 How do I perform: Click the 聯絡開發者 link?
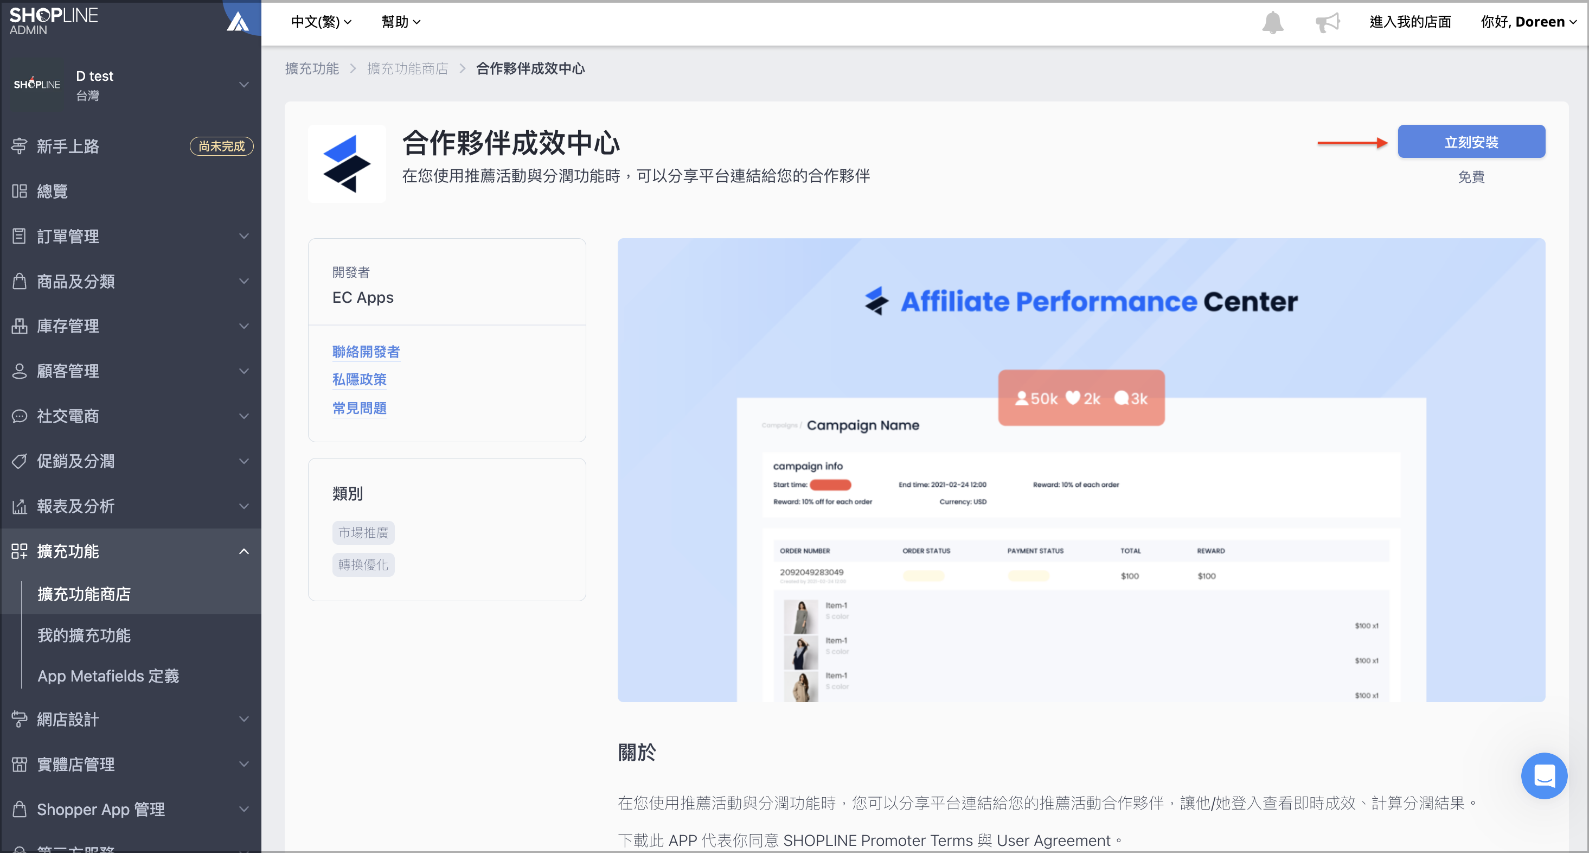click(366, 352)
